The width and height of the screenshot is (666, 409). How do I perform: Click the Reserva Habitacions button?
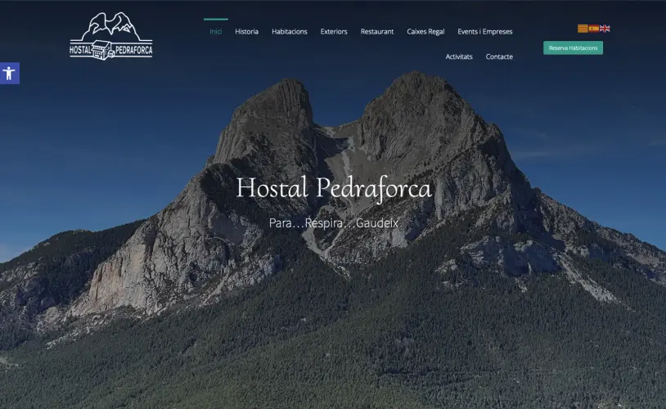click(x=573, y=47)
